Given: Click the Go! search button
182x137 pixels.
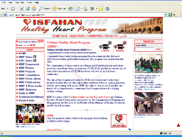Looking at the screenshot, I should point(158,49).
